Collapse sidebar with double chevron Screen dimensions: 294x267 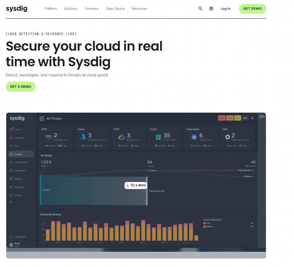(11, 202)
